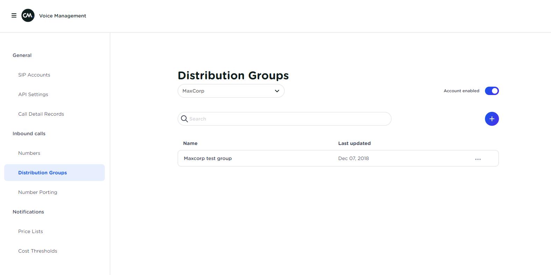Toggle the Account enabled switch
551x275 pixels.
tap(492, 91)
